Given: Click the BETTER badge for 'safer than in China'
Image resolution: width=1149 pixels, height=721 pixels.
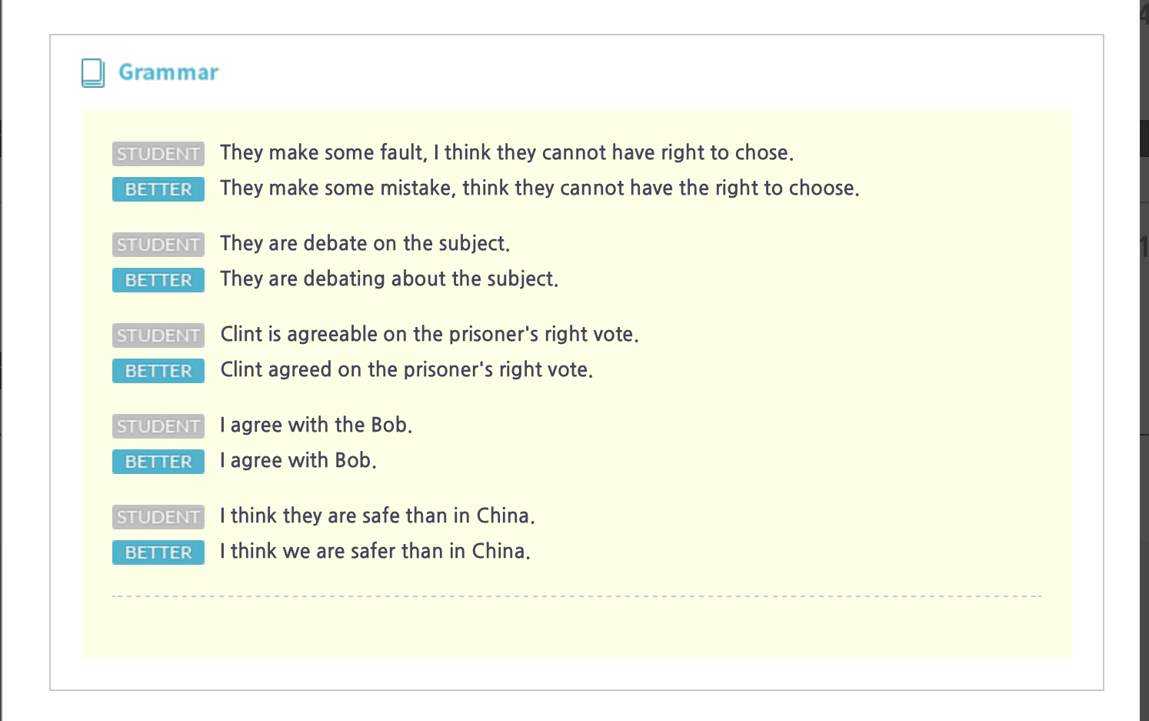Looking at the screenshot, I should [158, 552].
